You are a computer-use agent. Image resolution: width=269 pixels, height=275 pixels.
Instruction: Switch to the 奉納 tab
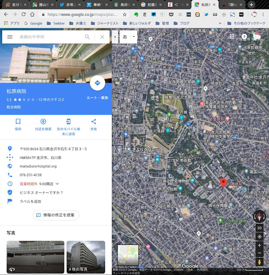pos(97,5)
